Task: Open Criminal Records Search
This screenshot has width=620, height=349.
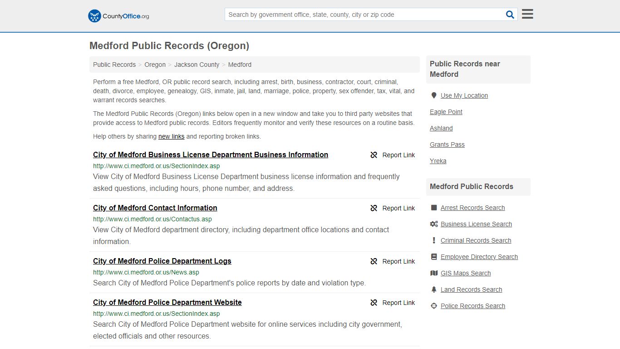Action: (476, 240)
